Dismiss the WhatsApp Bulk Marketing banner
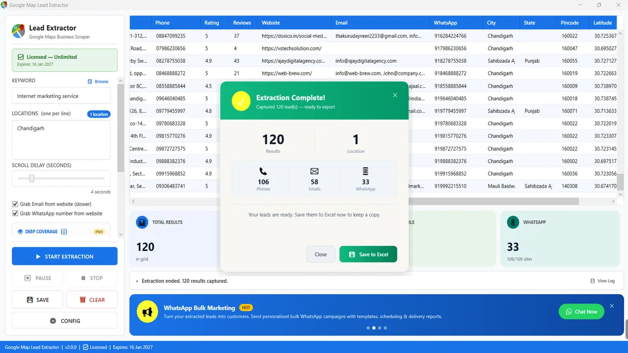Viewport: 628px width, 353px height. coord(612,306)
